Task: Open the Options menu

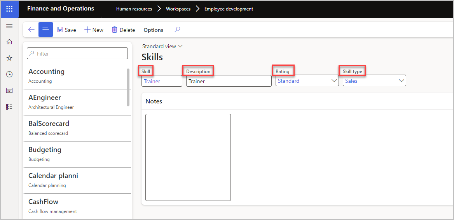Action: coord(154,30)
